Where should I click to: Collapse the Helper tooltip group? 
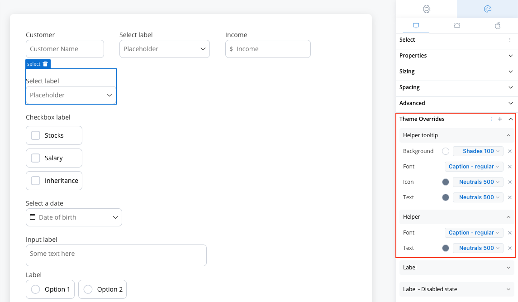[508, 135]
